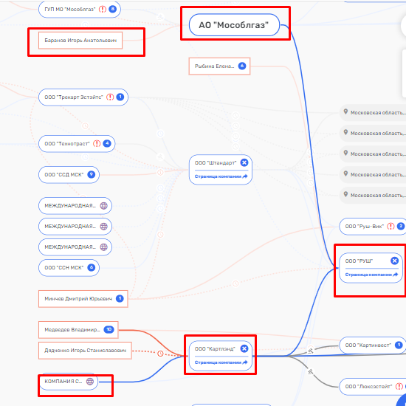Select the Баранов Игорь Анатольевич person node
Image resolution: width=406 pixels, height=406 pixels.
coord(80,41)
